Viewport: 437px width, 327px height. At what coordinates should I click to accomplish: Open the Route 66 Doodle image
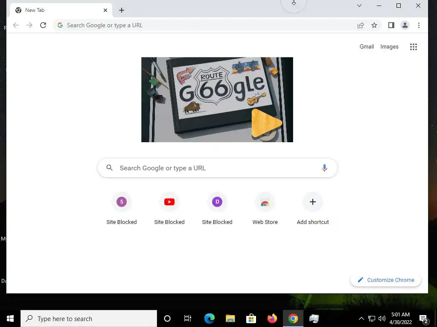[217, 100]
